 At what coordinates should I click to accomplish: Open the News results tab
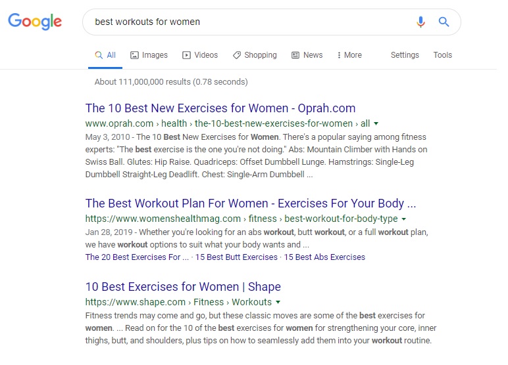pos(307,55)
